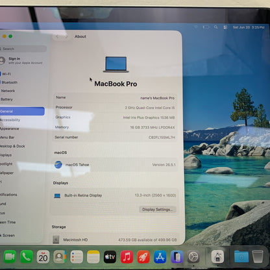
Task: Click the About window title
Action: point(80,36)
